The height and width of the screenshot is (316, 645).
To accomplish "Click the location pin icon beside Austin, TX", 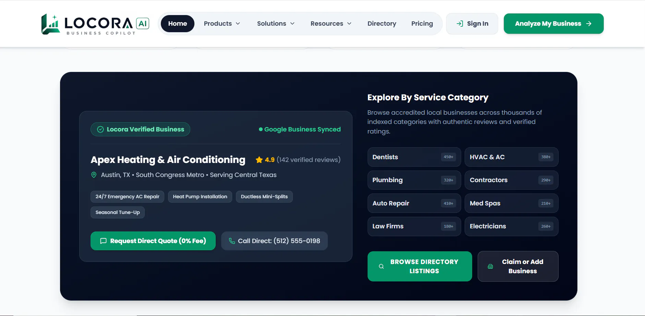I will [94, 175].
